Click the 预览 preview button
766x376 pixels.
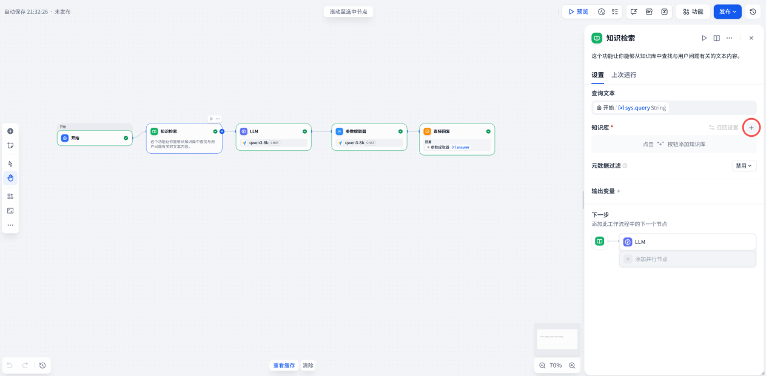point(578,12)
